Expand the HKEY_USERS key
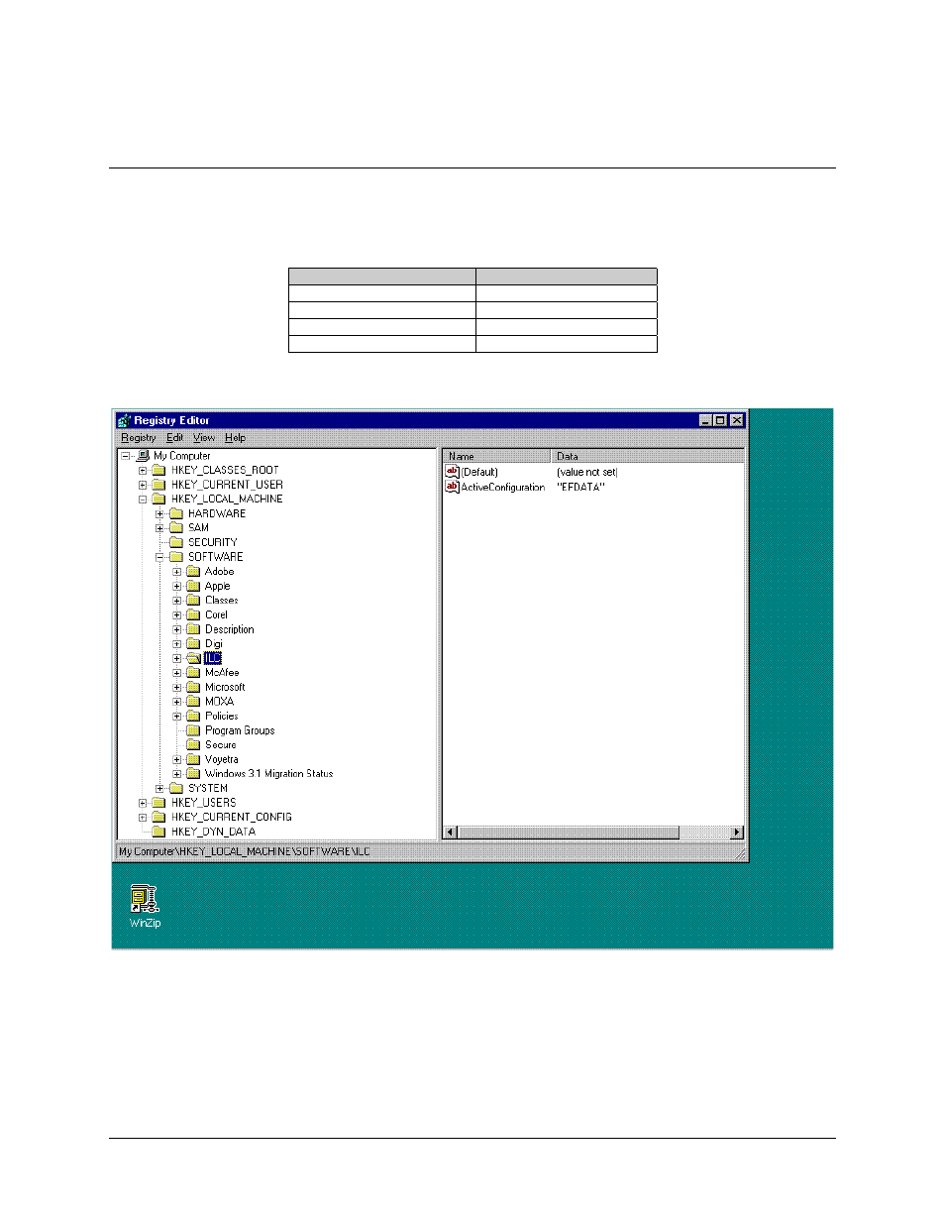 click(143, 803)
